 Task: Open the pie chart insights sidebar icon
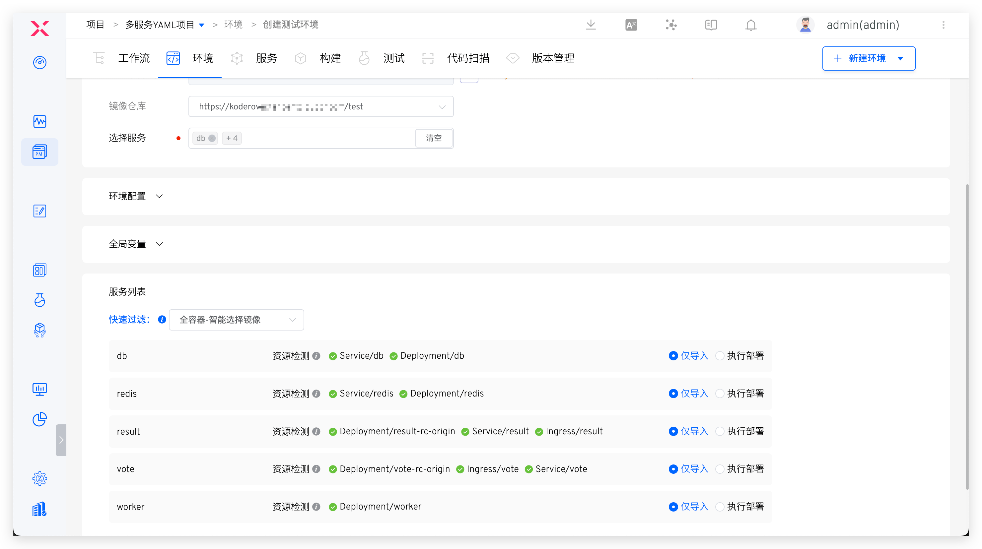pyautogui.click(x=40, y=419)
